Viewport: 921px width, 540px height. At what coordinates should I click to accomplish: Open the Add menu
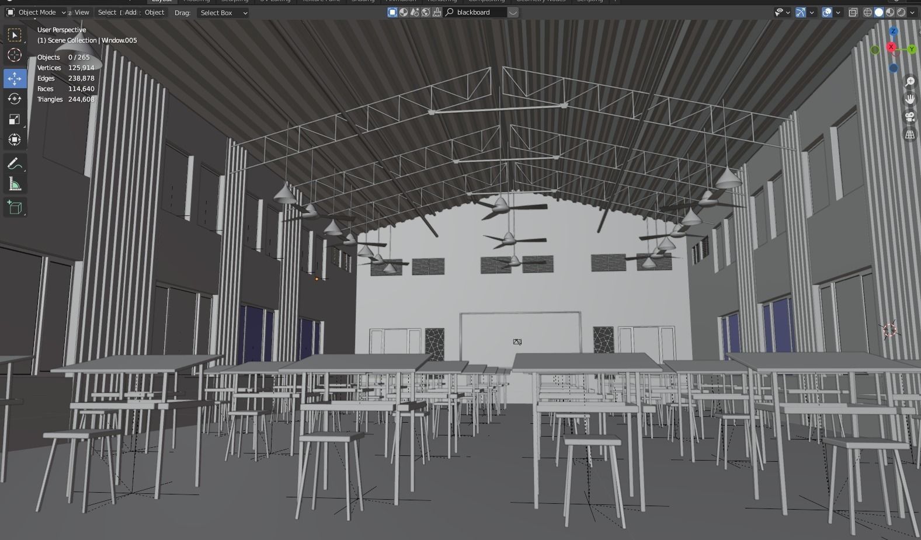click(131, 12)
